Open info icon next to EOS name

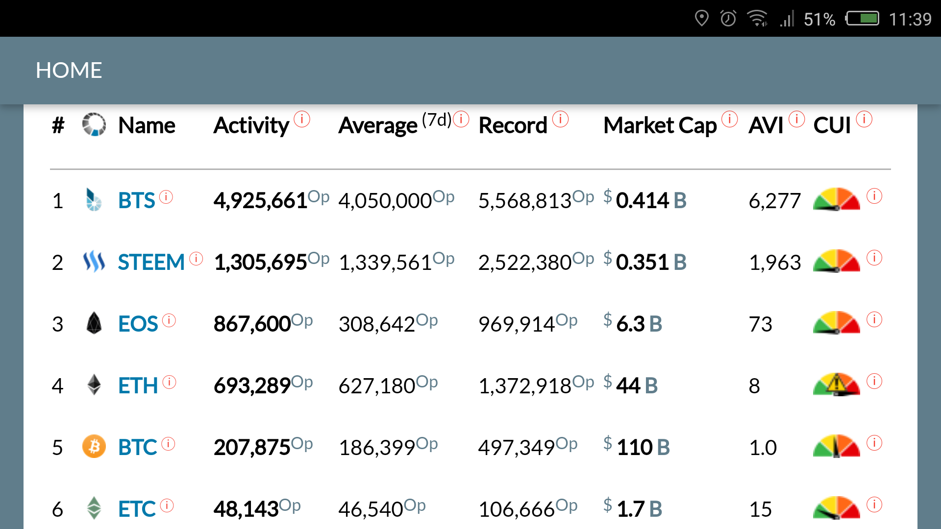tap(169, 320)
